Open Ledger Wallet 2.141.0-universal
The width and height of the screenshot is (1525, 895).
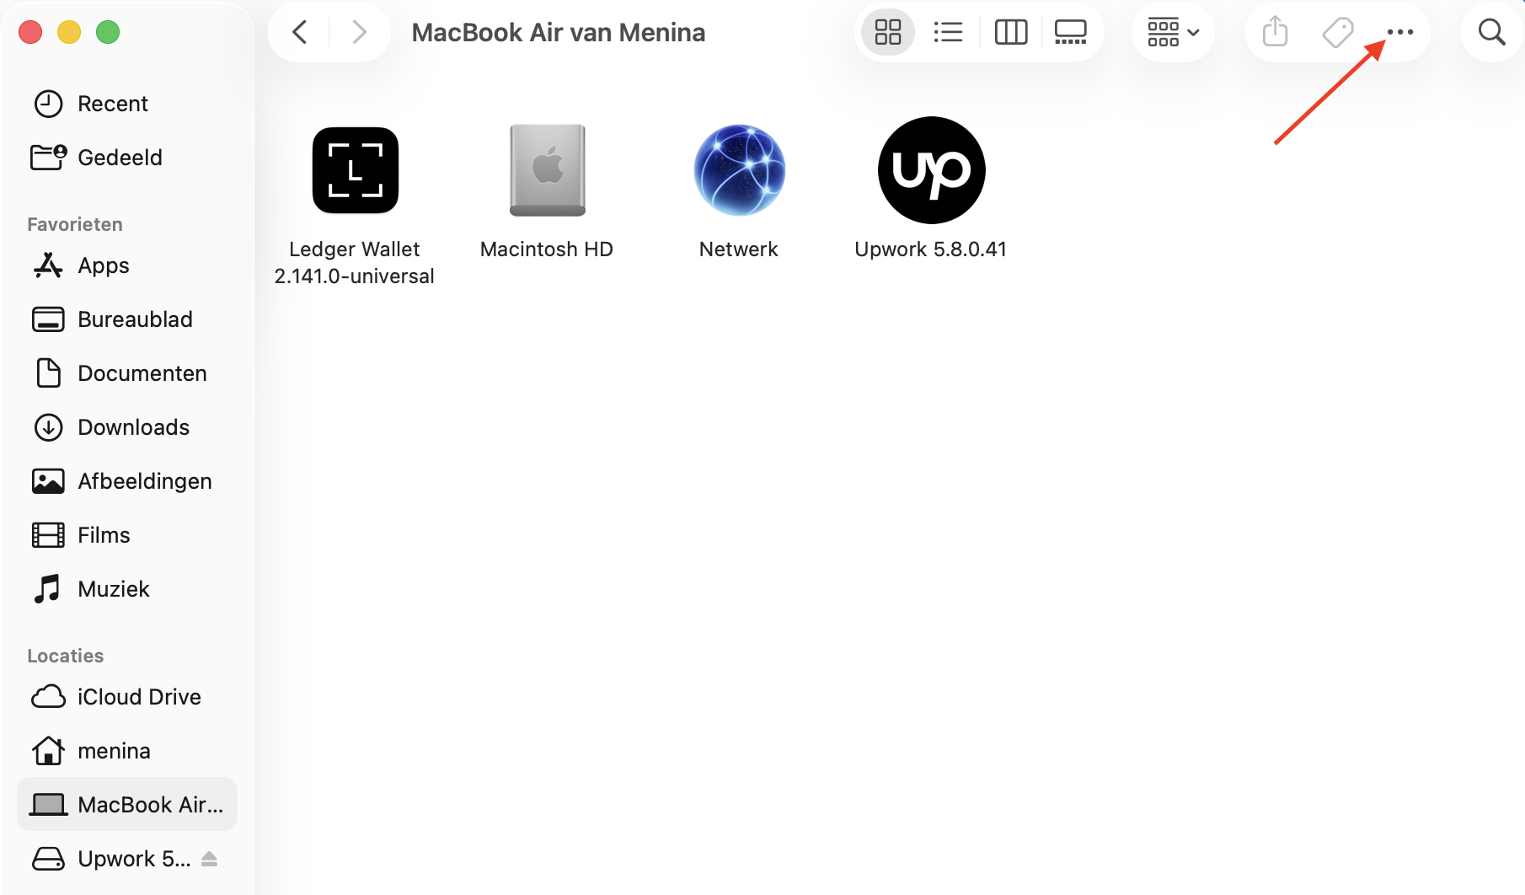click(x=354, y=170)
